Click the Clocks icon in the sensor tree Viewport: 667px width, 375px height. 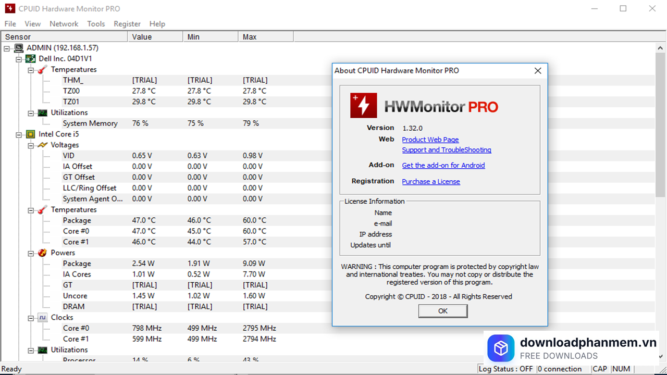[42, 317]
